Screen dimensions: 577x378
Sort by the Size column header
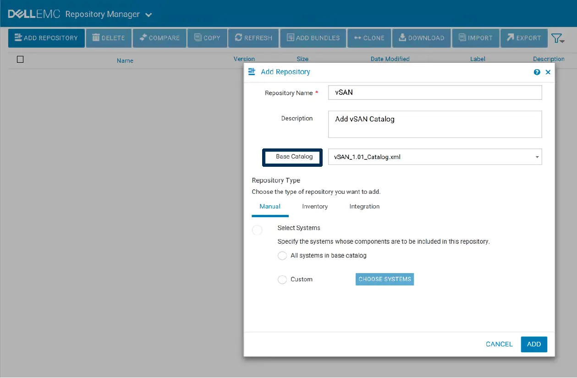[302, 59]
